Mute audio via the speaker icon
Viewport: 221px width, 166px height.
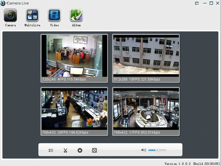143,150
